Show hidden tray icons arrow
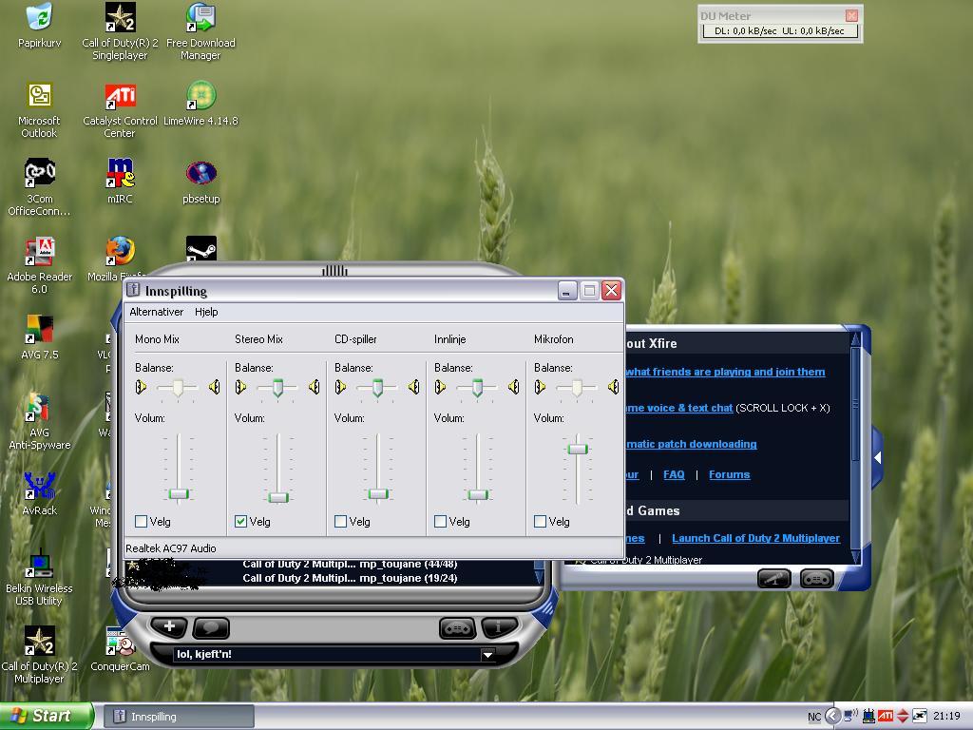The height and width of the screenshot is (730, 973). click(x=832, y=717)
